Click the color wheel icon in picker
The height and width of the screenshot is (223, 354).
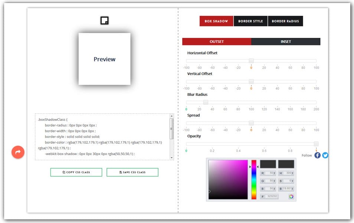coord(291,196)
